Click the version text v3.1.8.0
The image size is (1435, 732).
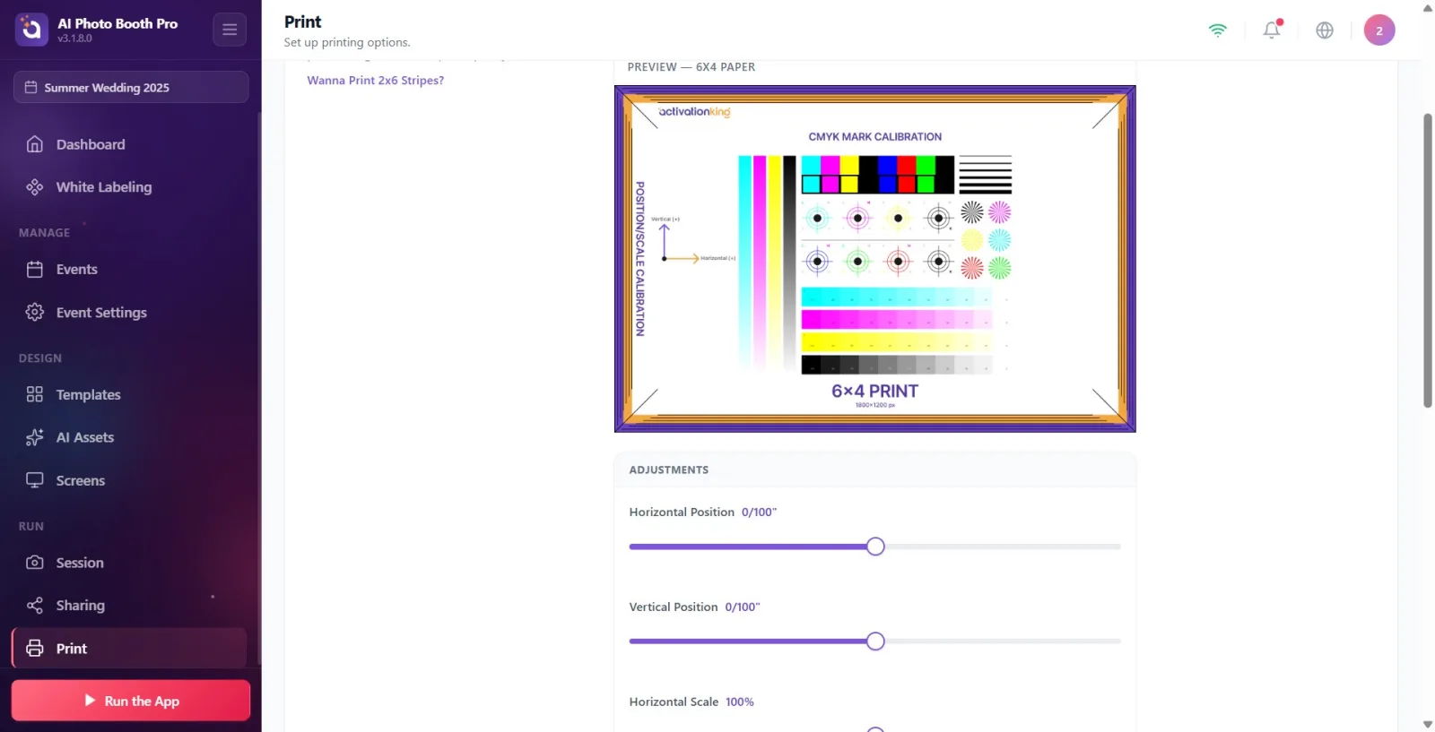click(x=75, y=39)
